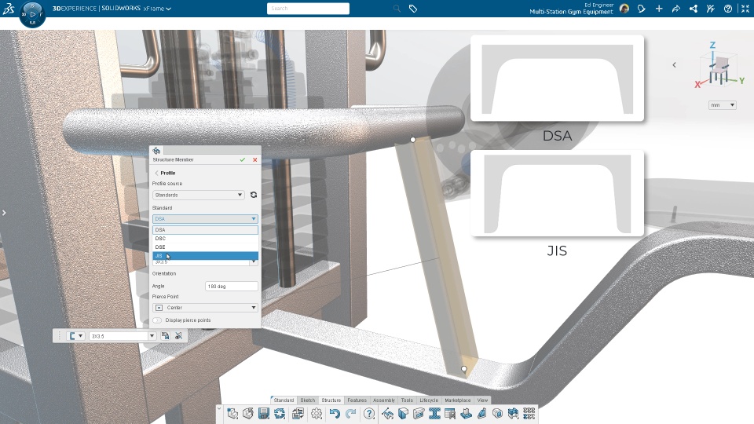This screenshot has width=754, height=424.
Task: Click the import profile icon in floating toolbar
Action: pyautogui.click(x=165, y=336)
